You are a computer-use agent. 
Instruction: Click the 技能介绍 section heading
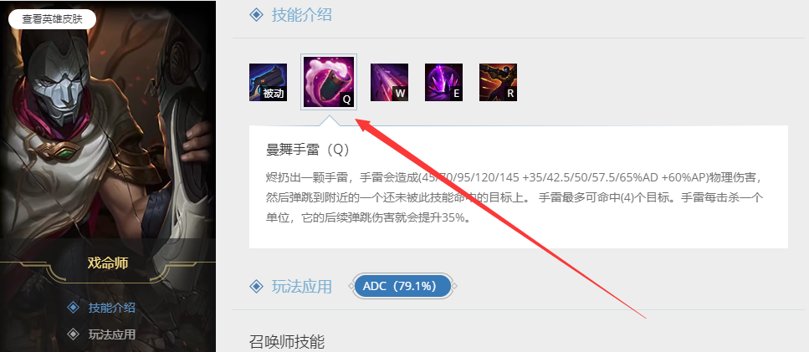(302, 15)
